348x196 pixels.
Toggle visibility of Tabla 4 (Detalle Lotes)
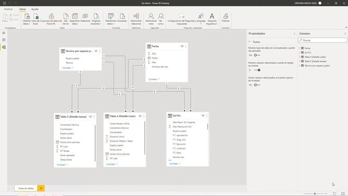pos(140,116)
